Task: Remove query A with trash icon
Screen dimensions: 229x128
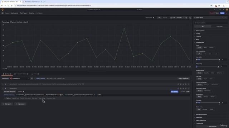Action: click(186, 84)
